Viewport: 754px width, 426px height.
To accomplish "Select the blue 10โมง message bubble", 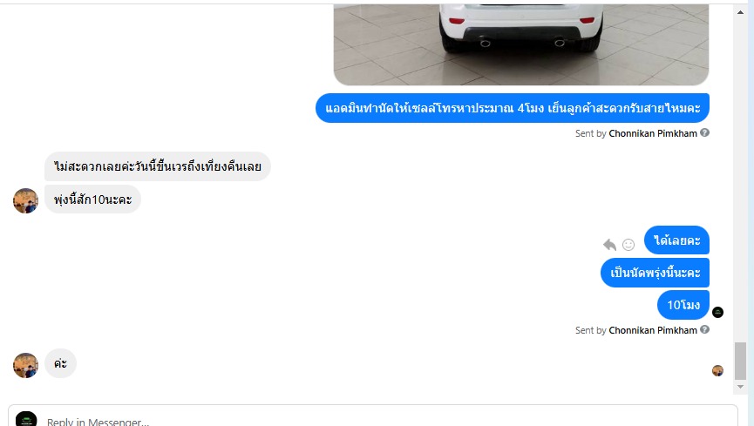I will pos(683,305).
